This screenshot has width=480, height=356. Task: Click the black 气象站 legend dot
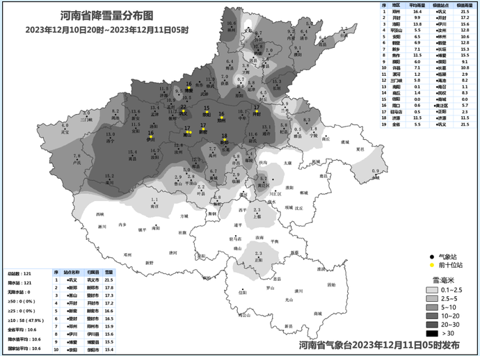pos(431,257)
